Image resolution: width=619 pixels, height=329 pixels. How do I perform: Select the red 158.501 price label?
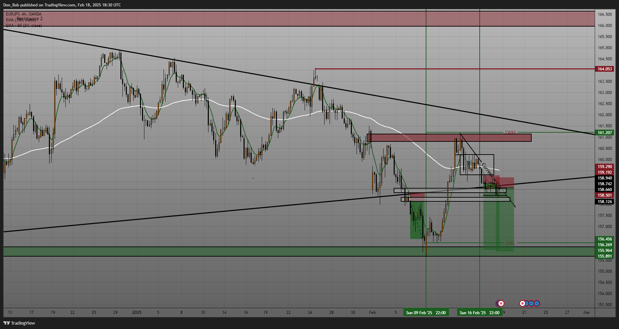coord(604,195)
